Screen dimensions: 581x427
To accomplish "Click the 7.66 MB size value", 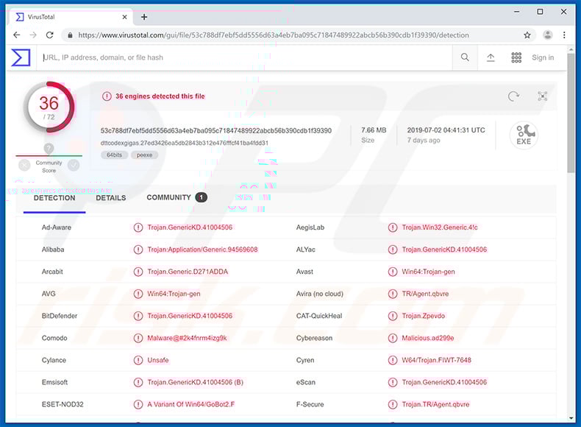I will tap(374, 130).
